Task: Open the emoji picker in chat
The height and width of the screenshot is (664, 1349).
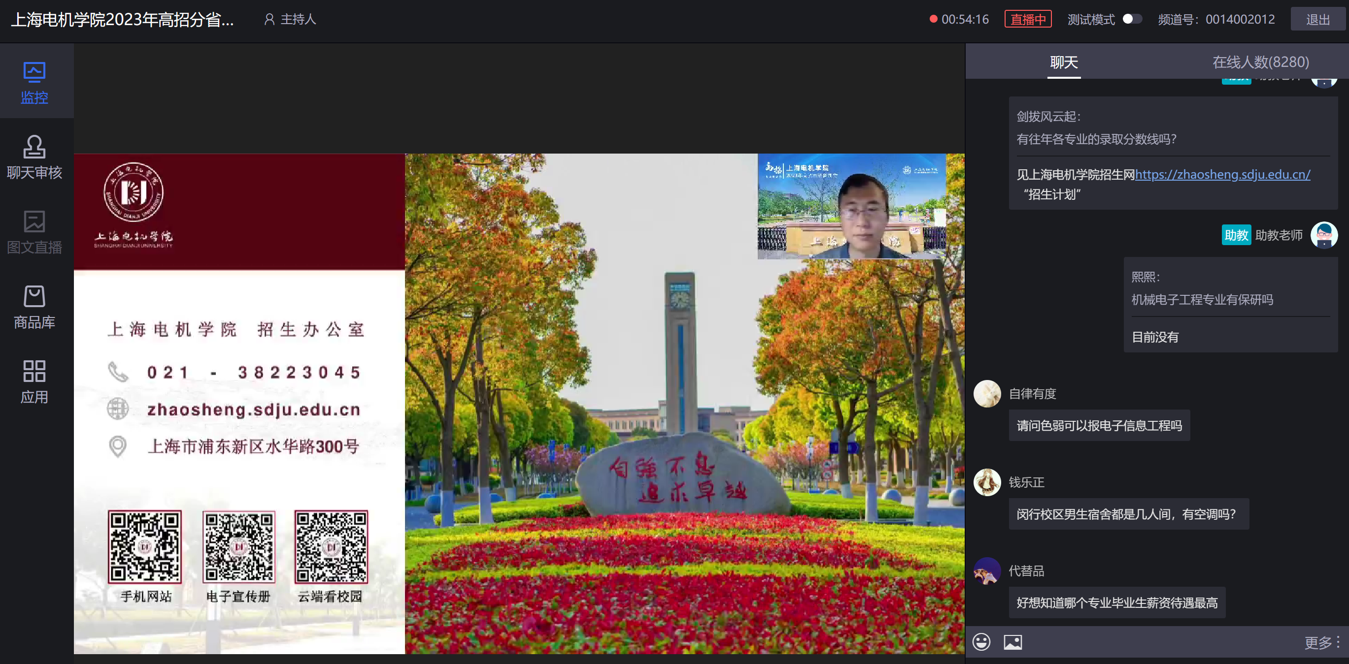Action: point(981,641)
